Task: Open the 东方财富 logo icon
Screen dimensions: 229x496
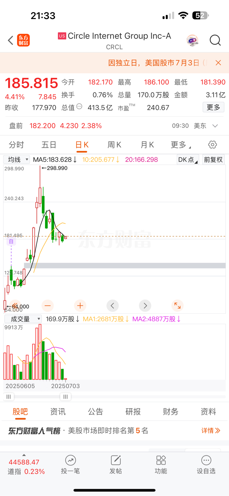Action: click(x=24, y=40)
